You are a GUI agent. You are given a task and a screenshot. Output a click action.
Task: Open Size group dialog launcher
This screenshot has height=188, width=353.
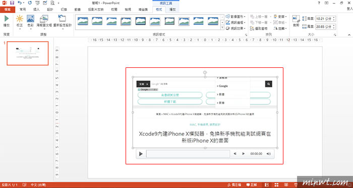click(335, 35)
